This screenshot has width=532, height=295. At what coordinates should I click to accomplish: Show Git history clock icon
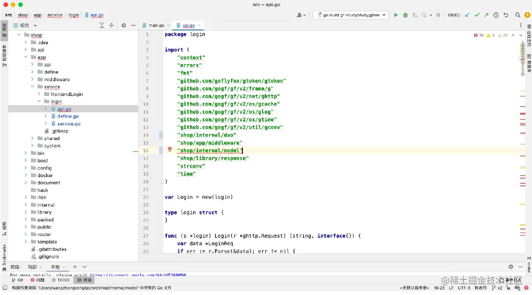pos(496,15)
